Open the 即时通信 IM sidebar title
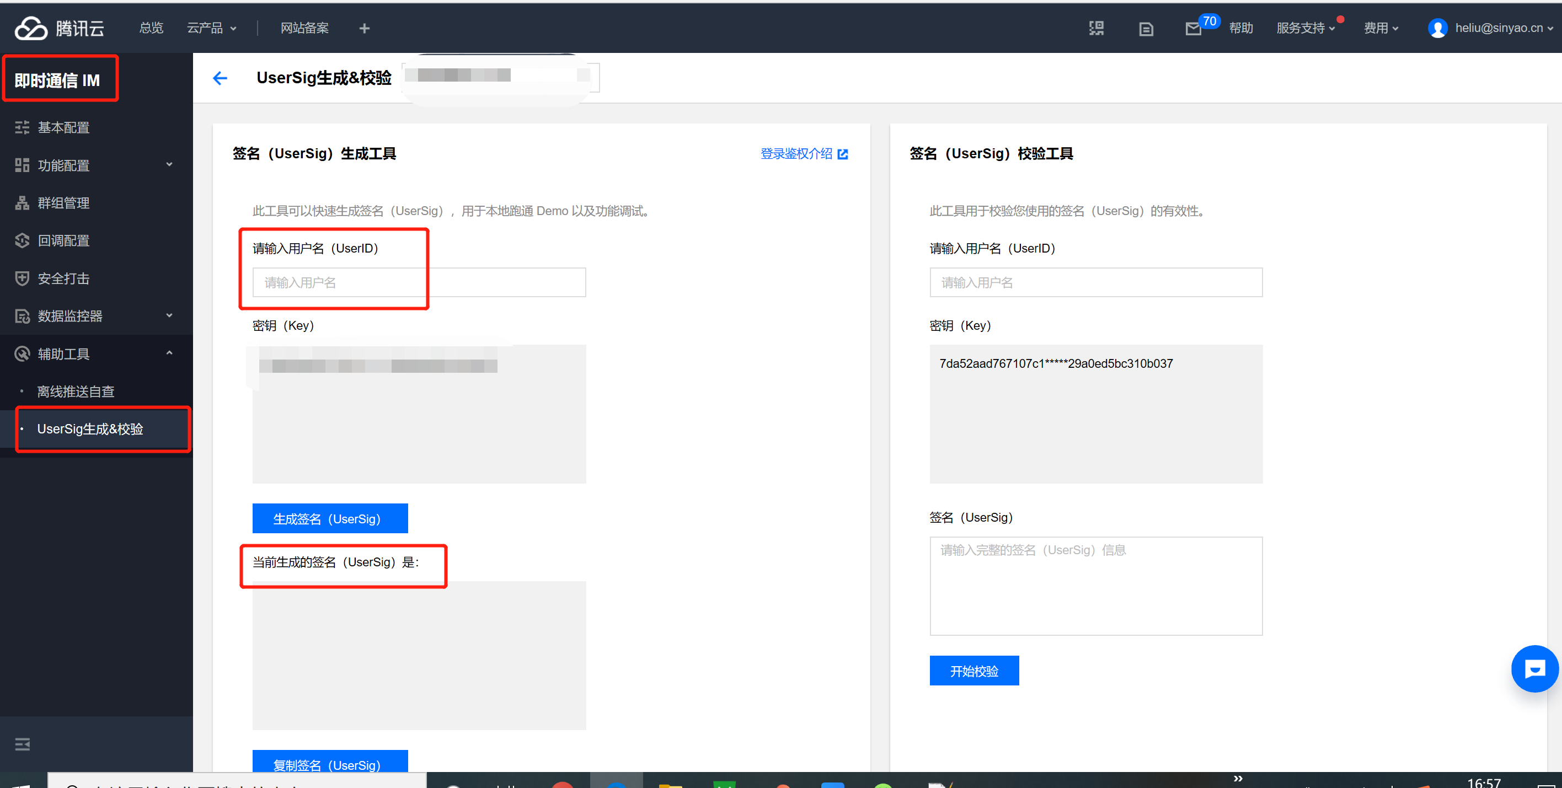This screenshot has height=788, width=1562. point(57,80)
